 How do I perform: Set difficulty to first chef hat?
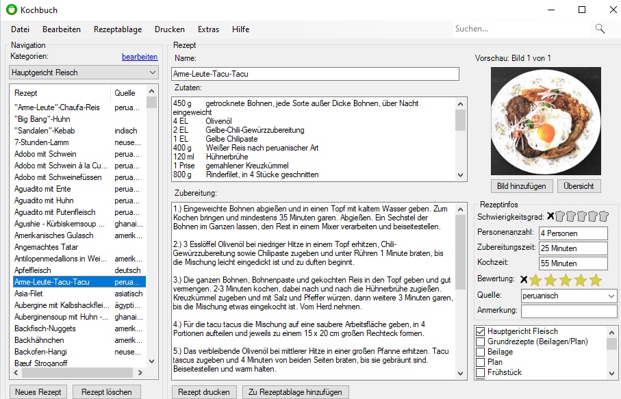(x=560, y=217)
